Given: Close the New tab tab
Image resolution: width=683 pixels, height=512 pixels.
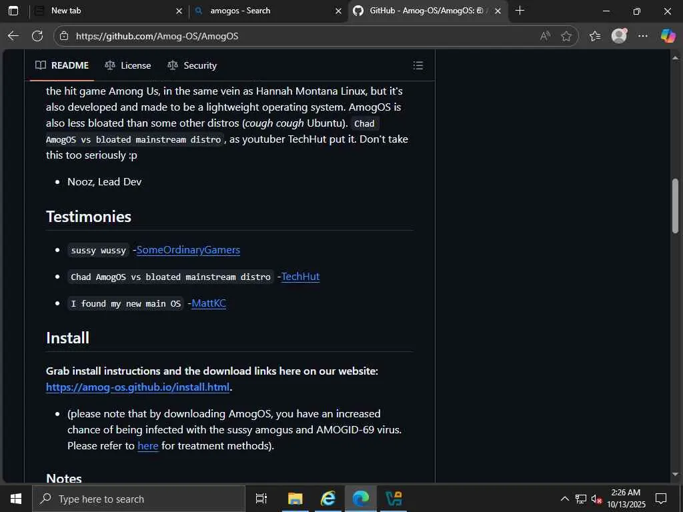Looking at the screenshot, I should (179, 11).
